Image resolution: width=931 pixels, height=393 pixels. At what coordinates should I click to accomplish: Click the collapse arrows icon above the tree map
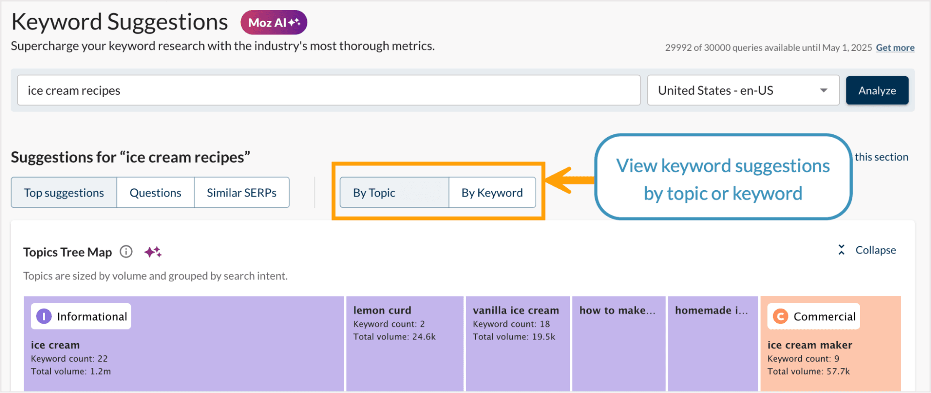pos(841,250)
